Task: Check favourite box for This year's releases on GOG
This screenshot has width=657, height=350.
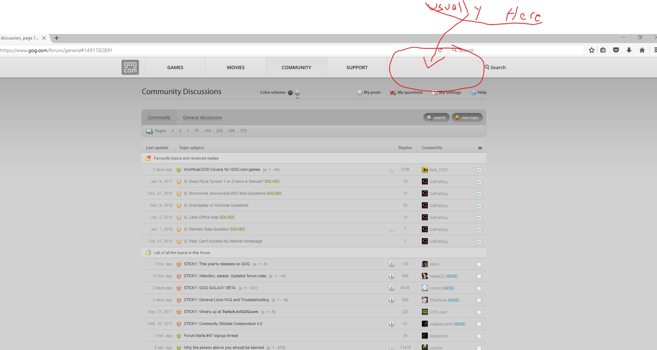Action: [x=479, y=264]
